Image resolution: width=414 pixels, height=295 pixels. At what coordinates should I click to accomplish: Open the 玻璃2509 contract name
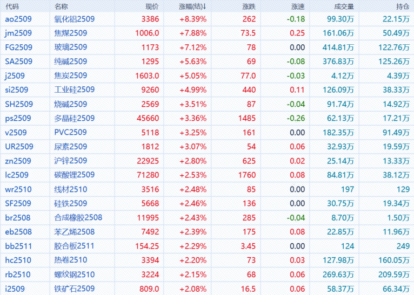[70, 47]
